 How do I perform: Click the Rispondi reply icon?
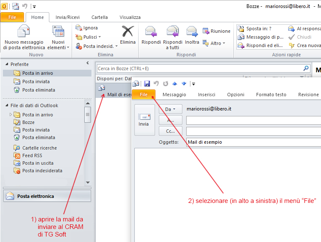click(151, 32)
